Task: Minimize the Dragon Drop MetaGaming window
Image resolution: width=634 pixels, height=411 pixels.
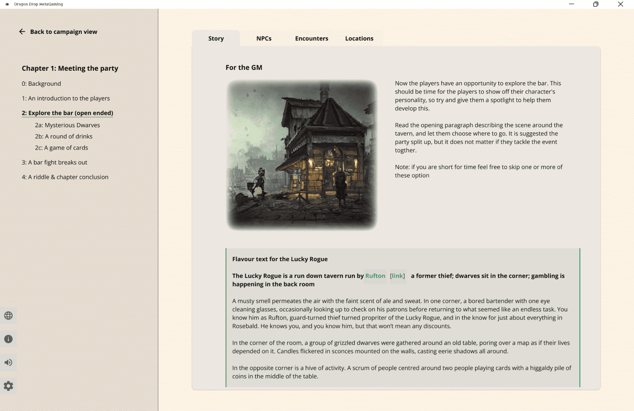Action: (571, 4)
